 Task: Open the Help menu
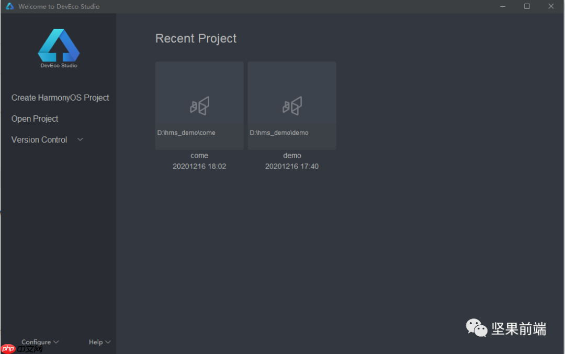click(99, 342)
